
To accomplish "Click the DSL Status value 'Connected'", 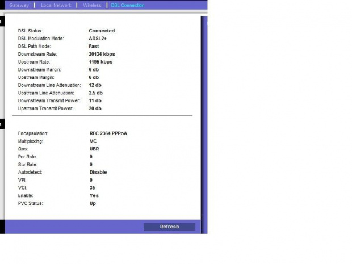I will tap(102, 31).
